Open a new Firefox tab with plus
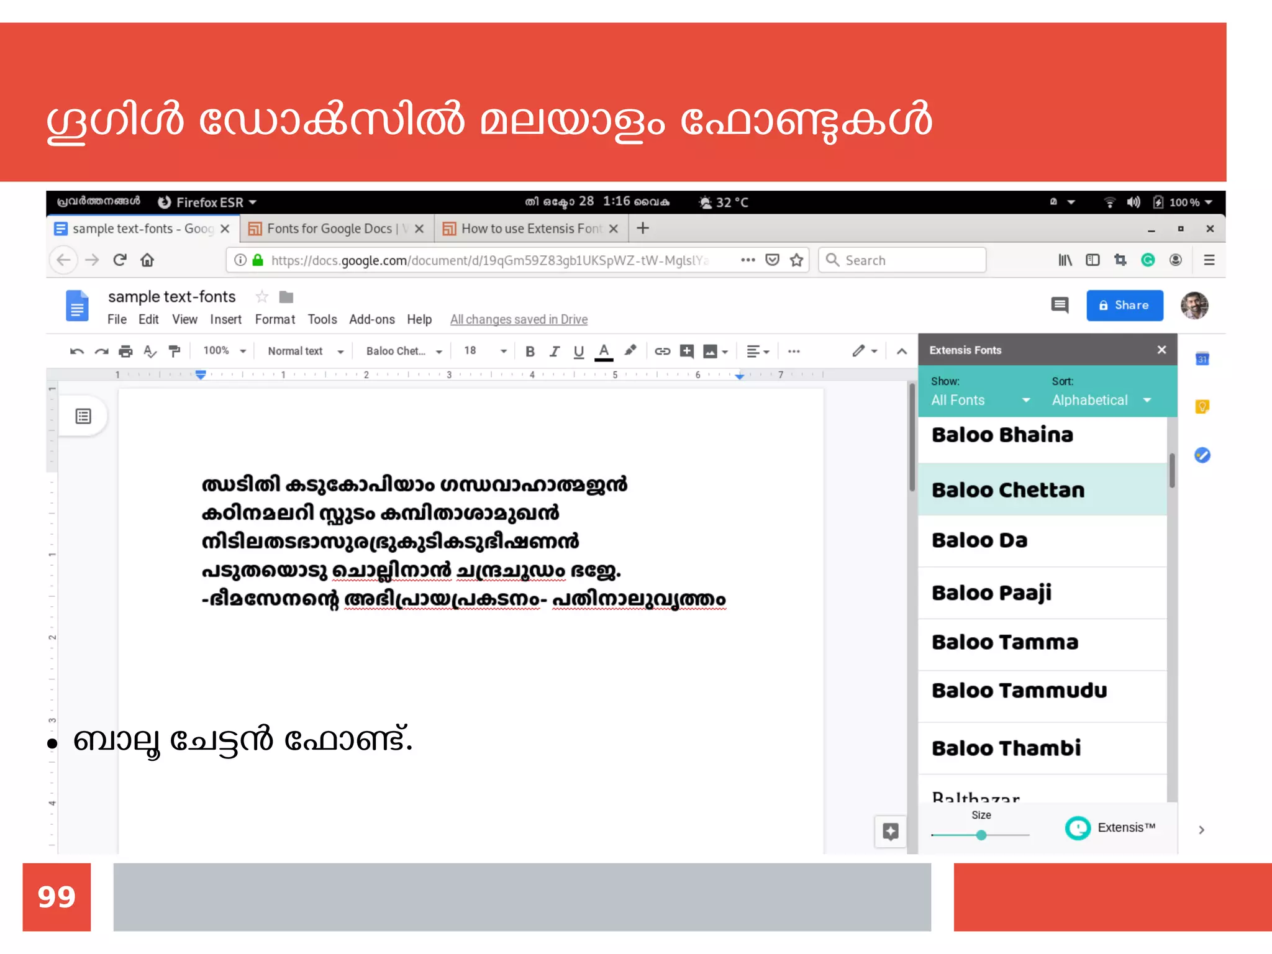The width and height of the screenshot is (1272, 954). click(643, 229)
